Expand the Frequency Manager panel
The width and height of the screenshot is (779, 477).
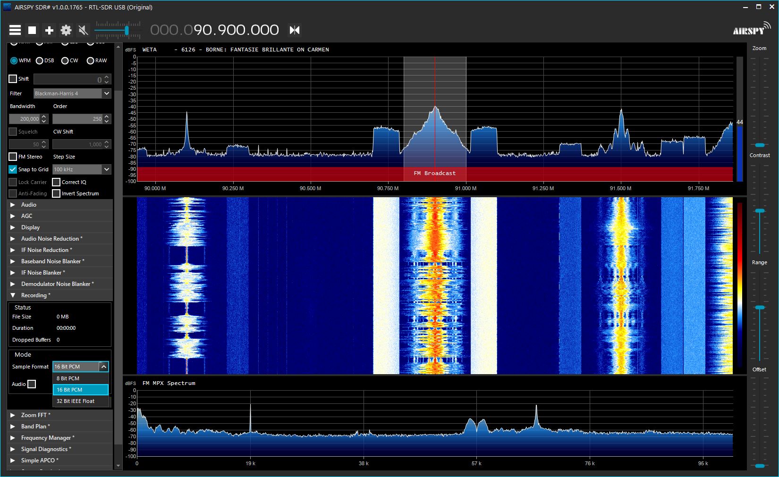pyautogui.click(x=60, y=438)
